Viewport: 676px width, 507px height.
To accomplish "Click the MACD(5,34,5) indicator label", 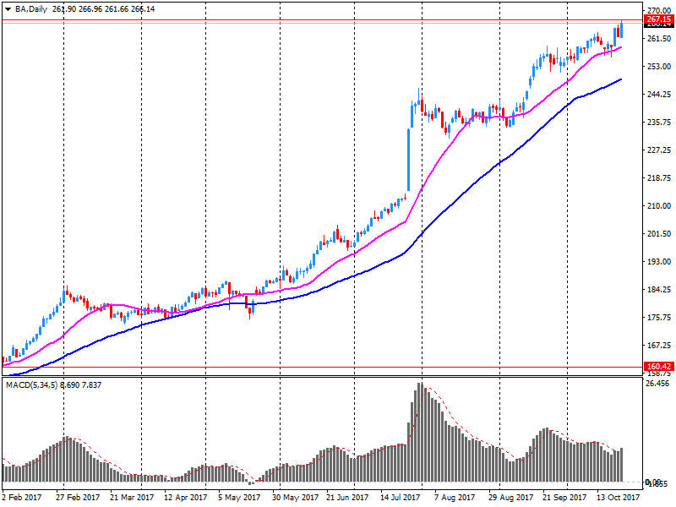I will point(31,385).
